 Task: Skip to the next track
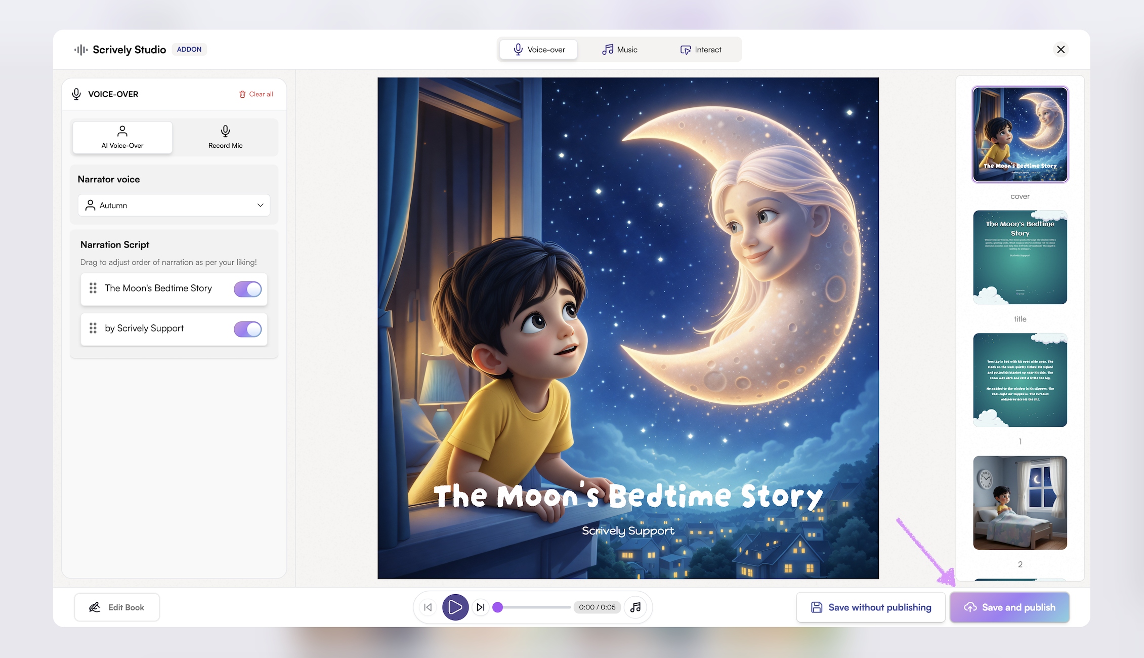pyautogui.click(x=481, y=607)
